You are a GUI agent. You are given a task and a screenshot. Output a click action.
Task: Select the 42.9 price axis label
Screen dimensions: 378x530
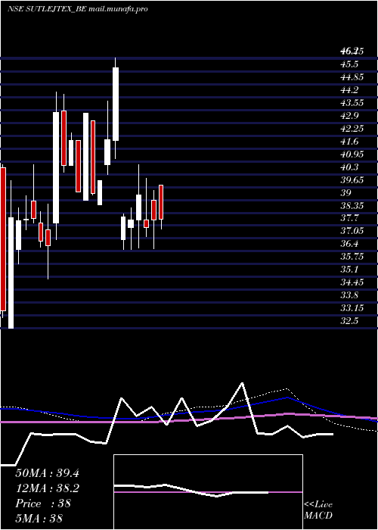pyautogui.click(x=349, y=116)
